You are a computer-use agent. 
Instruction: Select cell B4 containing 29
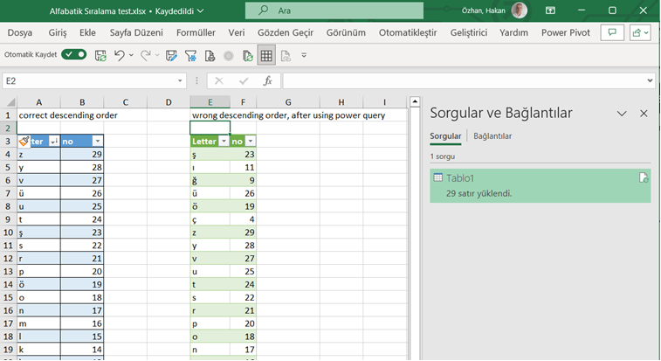(x=82, y=154)
